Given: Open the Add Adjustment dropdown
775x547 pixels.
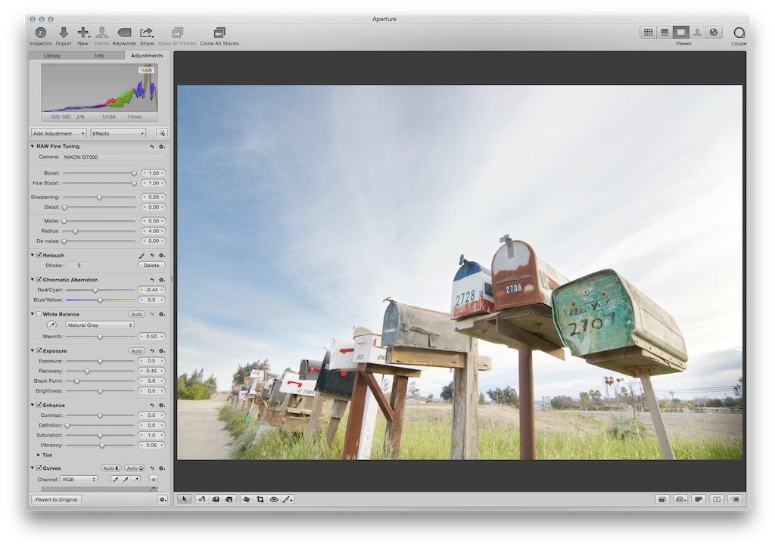Looking at the screenshot, I should tap(59, 133).
